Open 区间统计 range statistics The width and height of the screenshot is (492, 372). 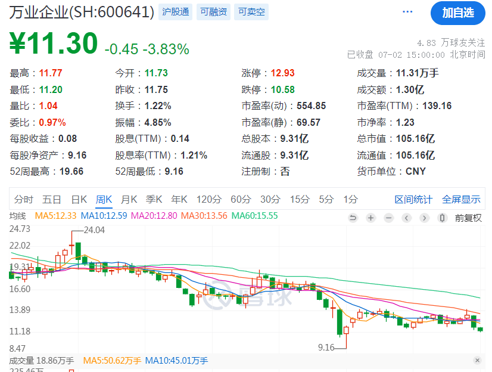(x=414, y=199)
